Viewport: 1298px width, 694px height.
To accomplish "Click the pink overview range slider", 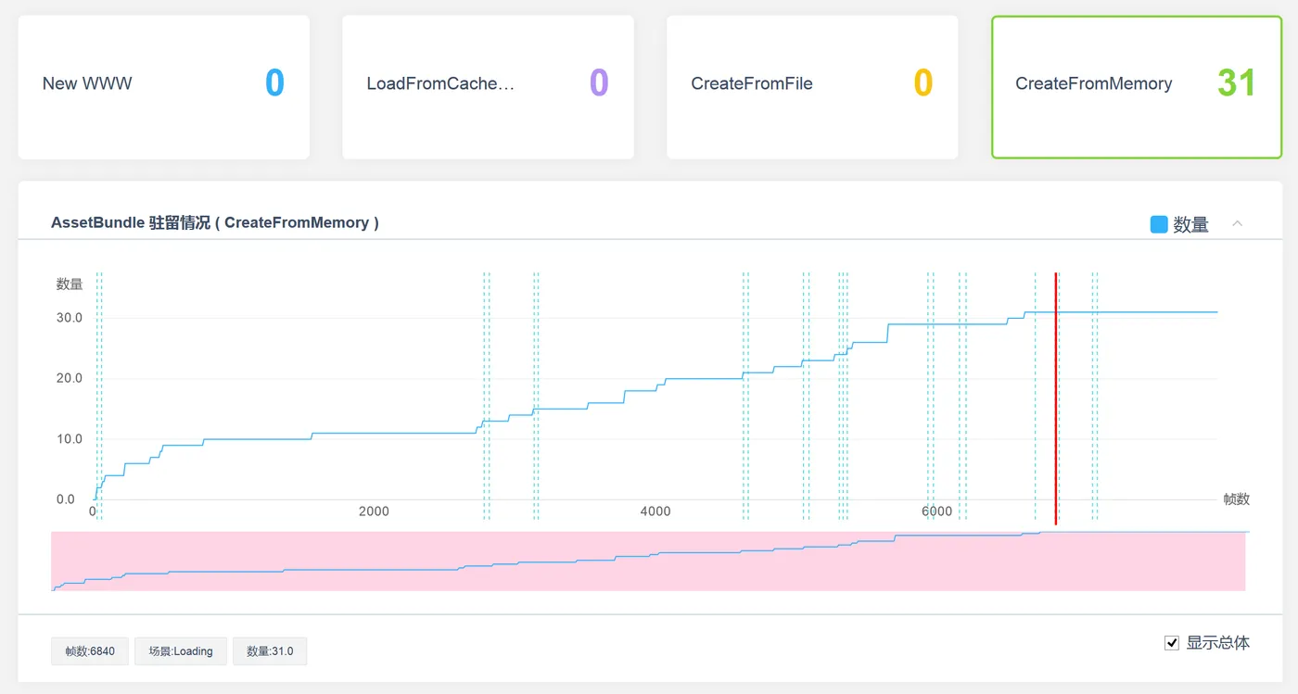I will pos(648,562).
